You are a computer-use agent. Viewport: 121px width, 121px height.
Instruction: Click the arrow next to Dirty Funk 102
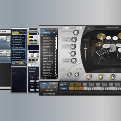[x=55, y=39]
